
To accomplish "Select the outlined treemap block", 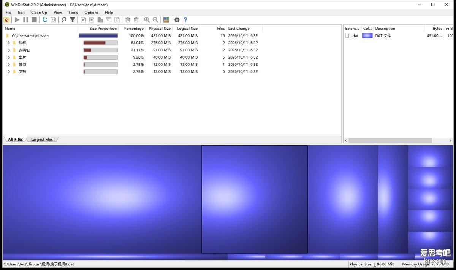I will 255,199.
